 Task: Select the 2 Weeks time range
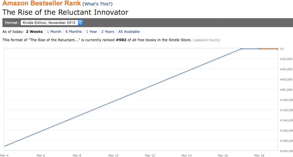pyautogui.click(x=34, y=32)
